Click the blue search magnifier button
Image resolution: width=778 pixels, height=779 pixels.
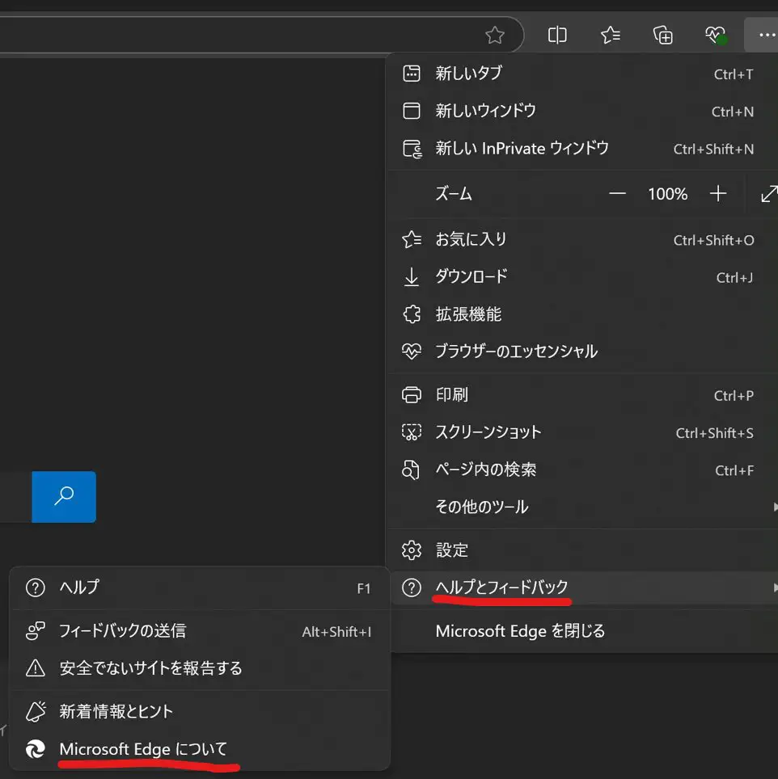[64, 496]
